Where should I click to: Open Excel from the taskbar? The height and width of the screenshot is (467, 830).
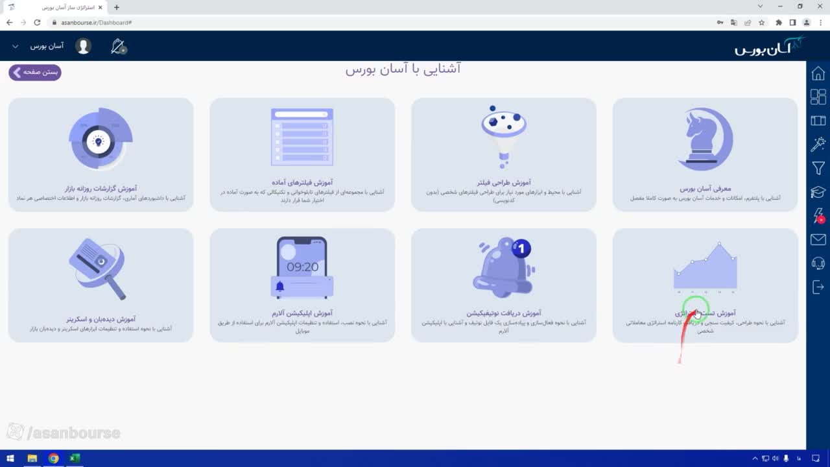tap(74, 459)
